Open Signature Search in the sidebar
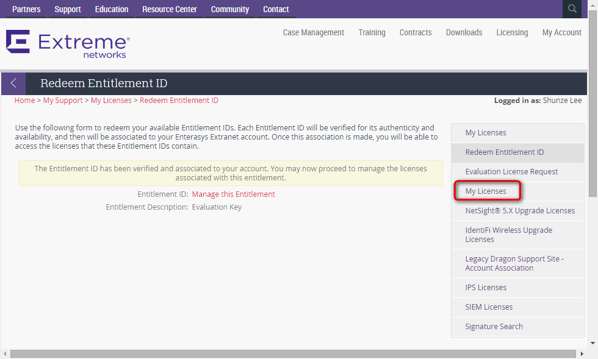Screen dimensions: 598x359 click(517, 326)
